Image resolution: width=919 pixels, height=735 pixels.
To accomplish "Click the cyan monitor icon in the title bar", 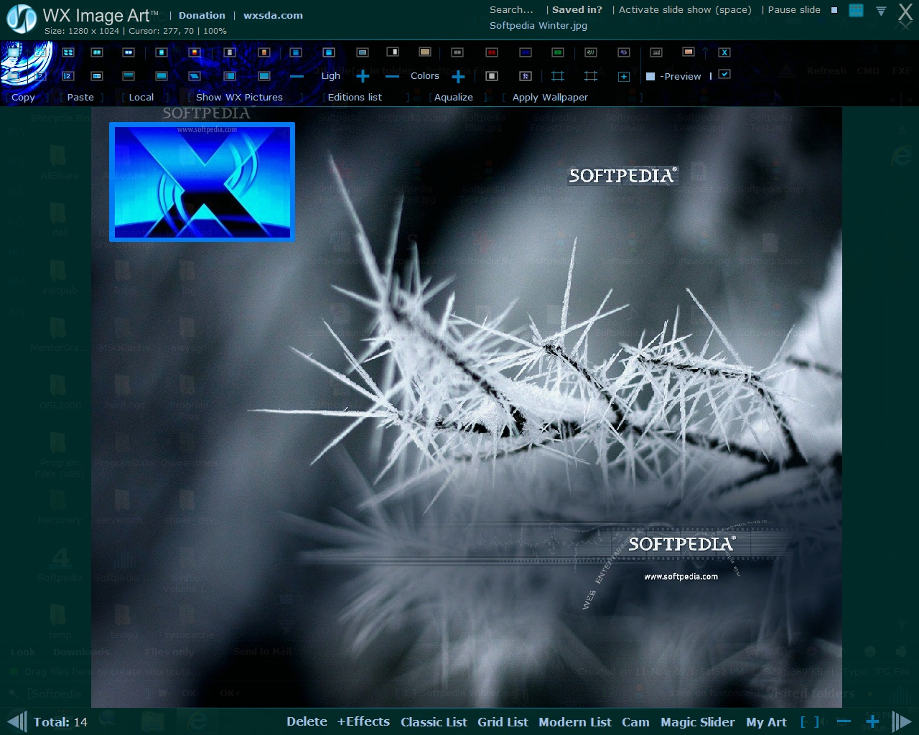I will (x=856, y=10).
